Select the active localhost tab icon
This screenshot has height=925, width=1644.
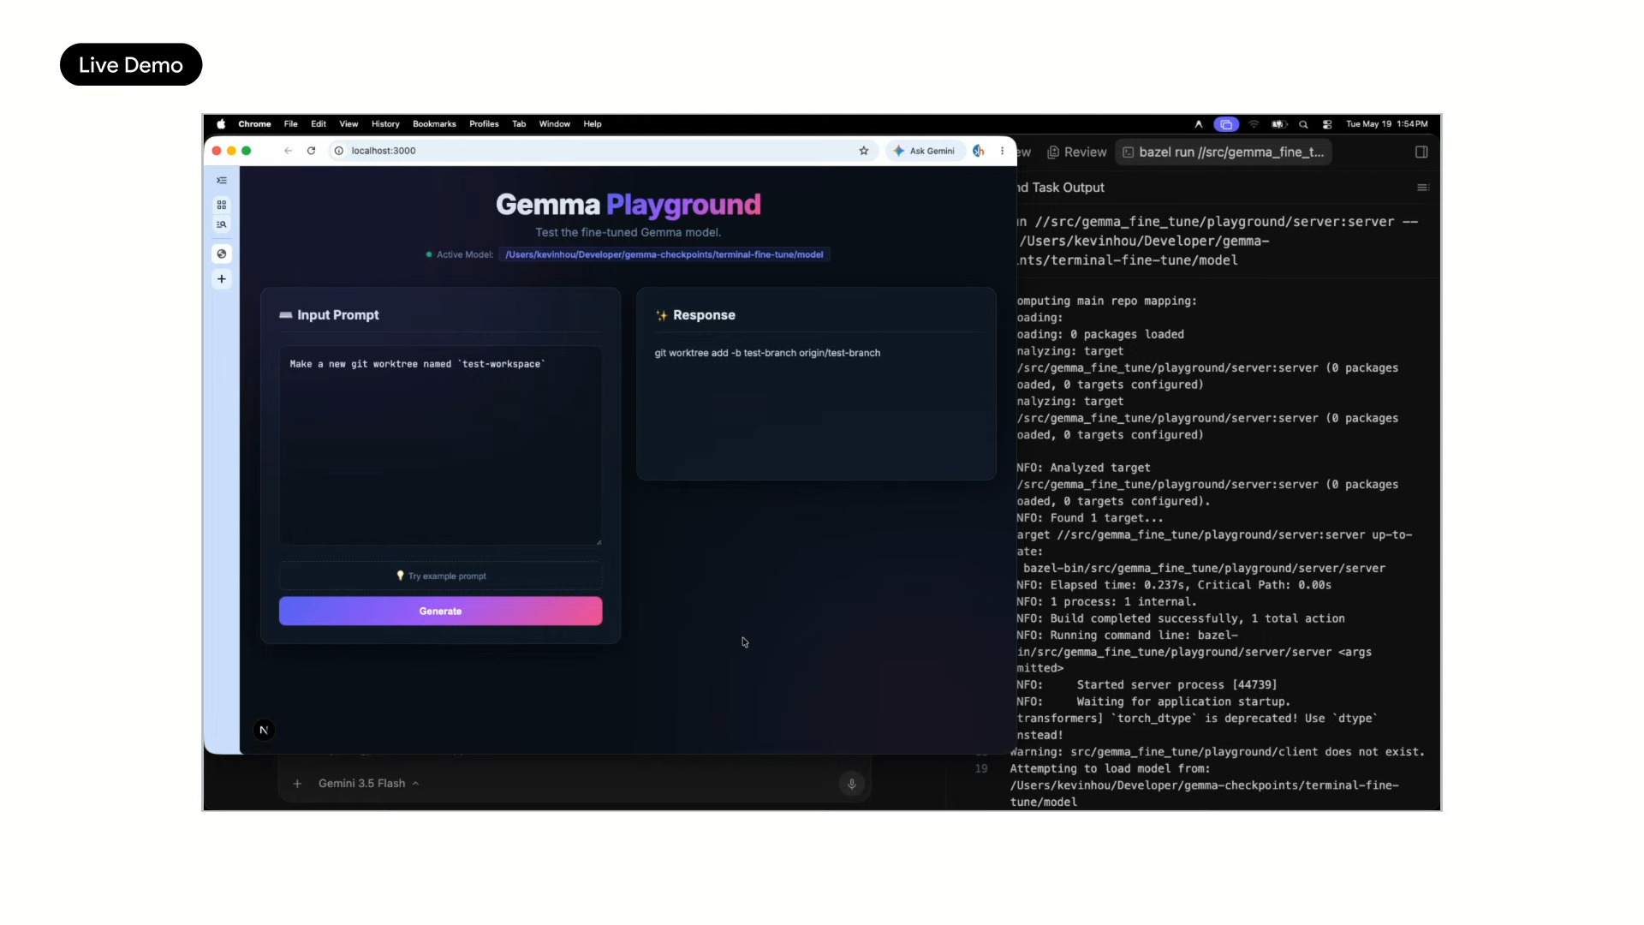click(222, 254)
